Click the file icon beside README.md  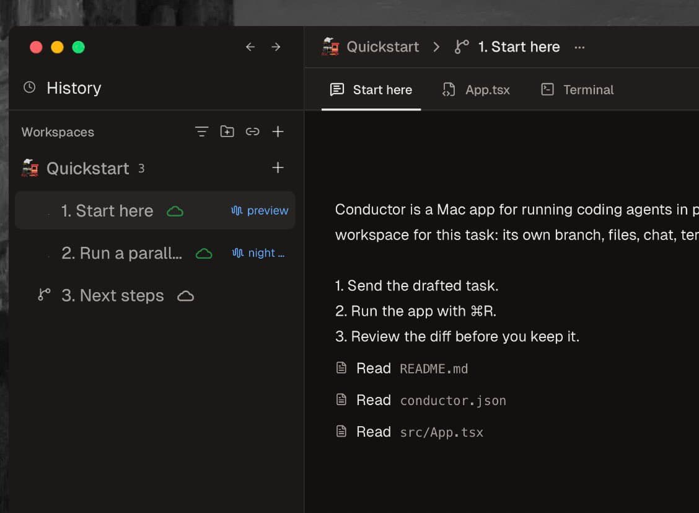tap(341, 368)
